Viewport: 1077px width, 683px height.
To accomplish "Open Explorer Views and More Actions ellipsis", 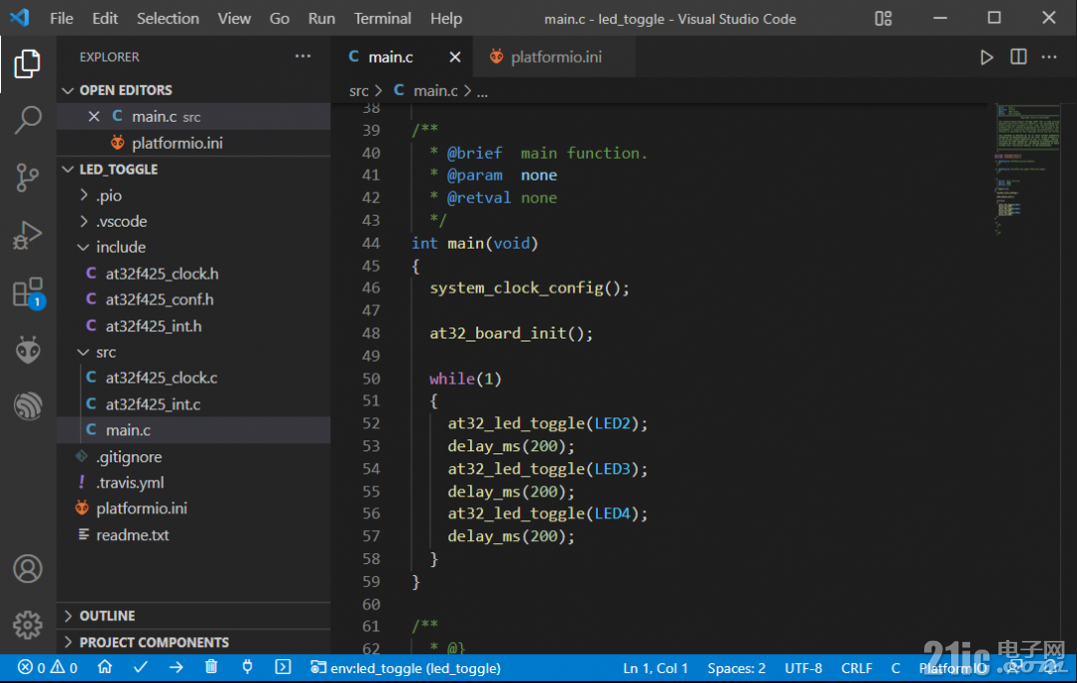I will point(302,56).
